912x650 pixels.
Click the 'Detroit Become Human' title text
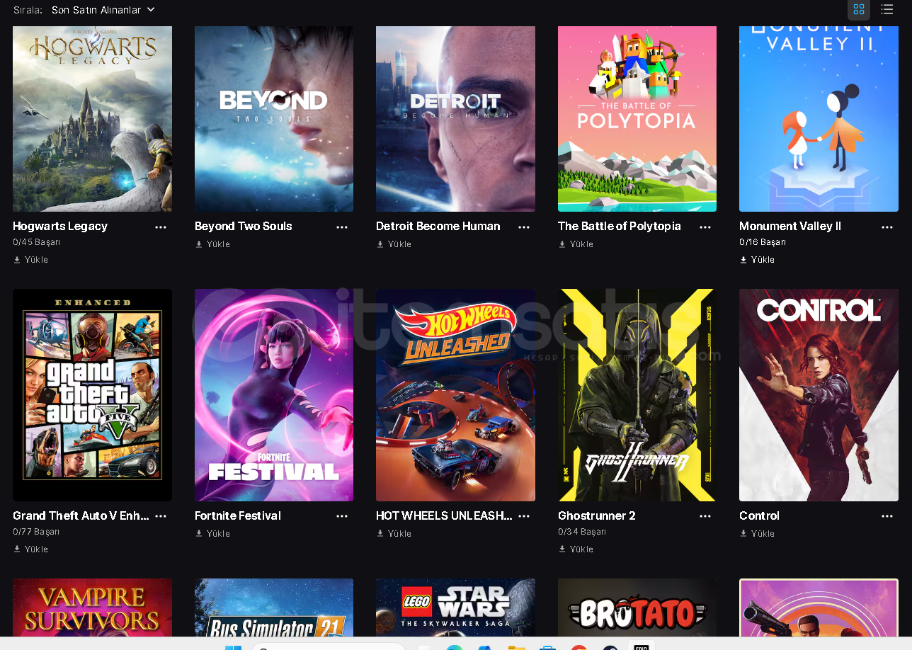coord(438,227)
